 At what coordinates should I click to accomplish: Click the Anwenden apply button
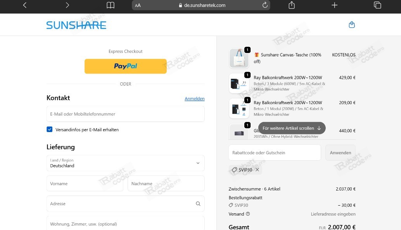pos(341,153)
